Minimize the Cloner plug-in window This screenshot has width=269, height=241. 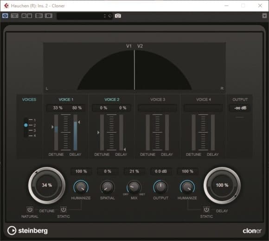coord(226,6)
